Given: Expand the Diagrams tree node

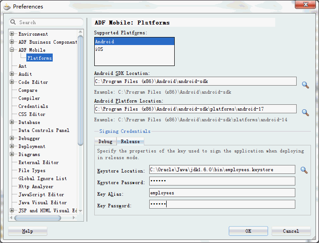Looking at the screenshot, I should (12, 154).
